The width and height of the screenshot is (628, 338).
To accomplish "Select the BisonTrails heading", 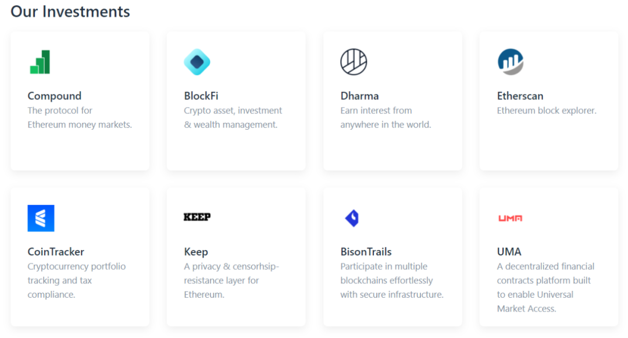I will pos(366,252).
